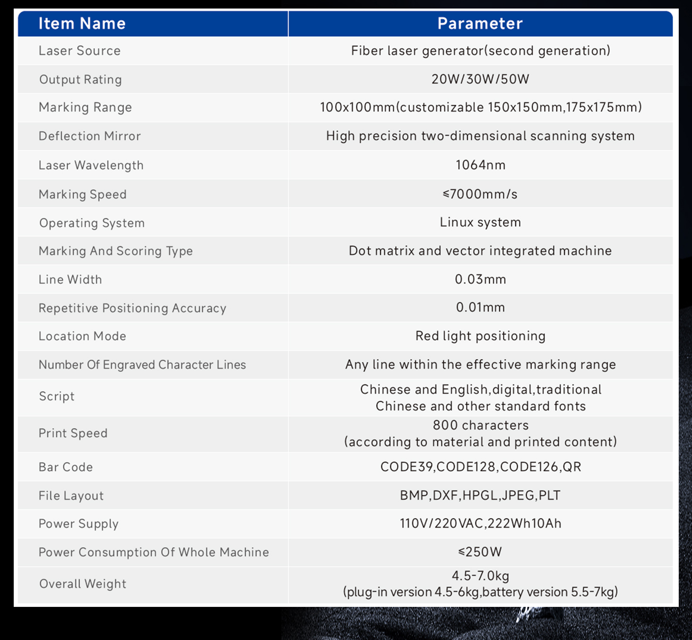Select the 'Deflection Mirror' label

pos(90,136)
